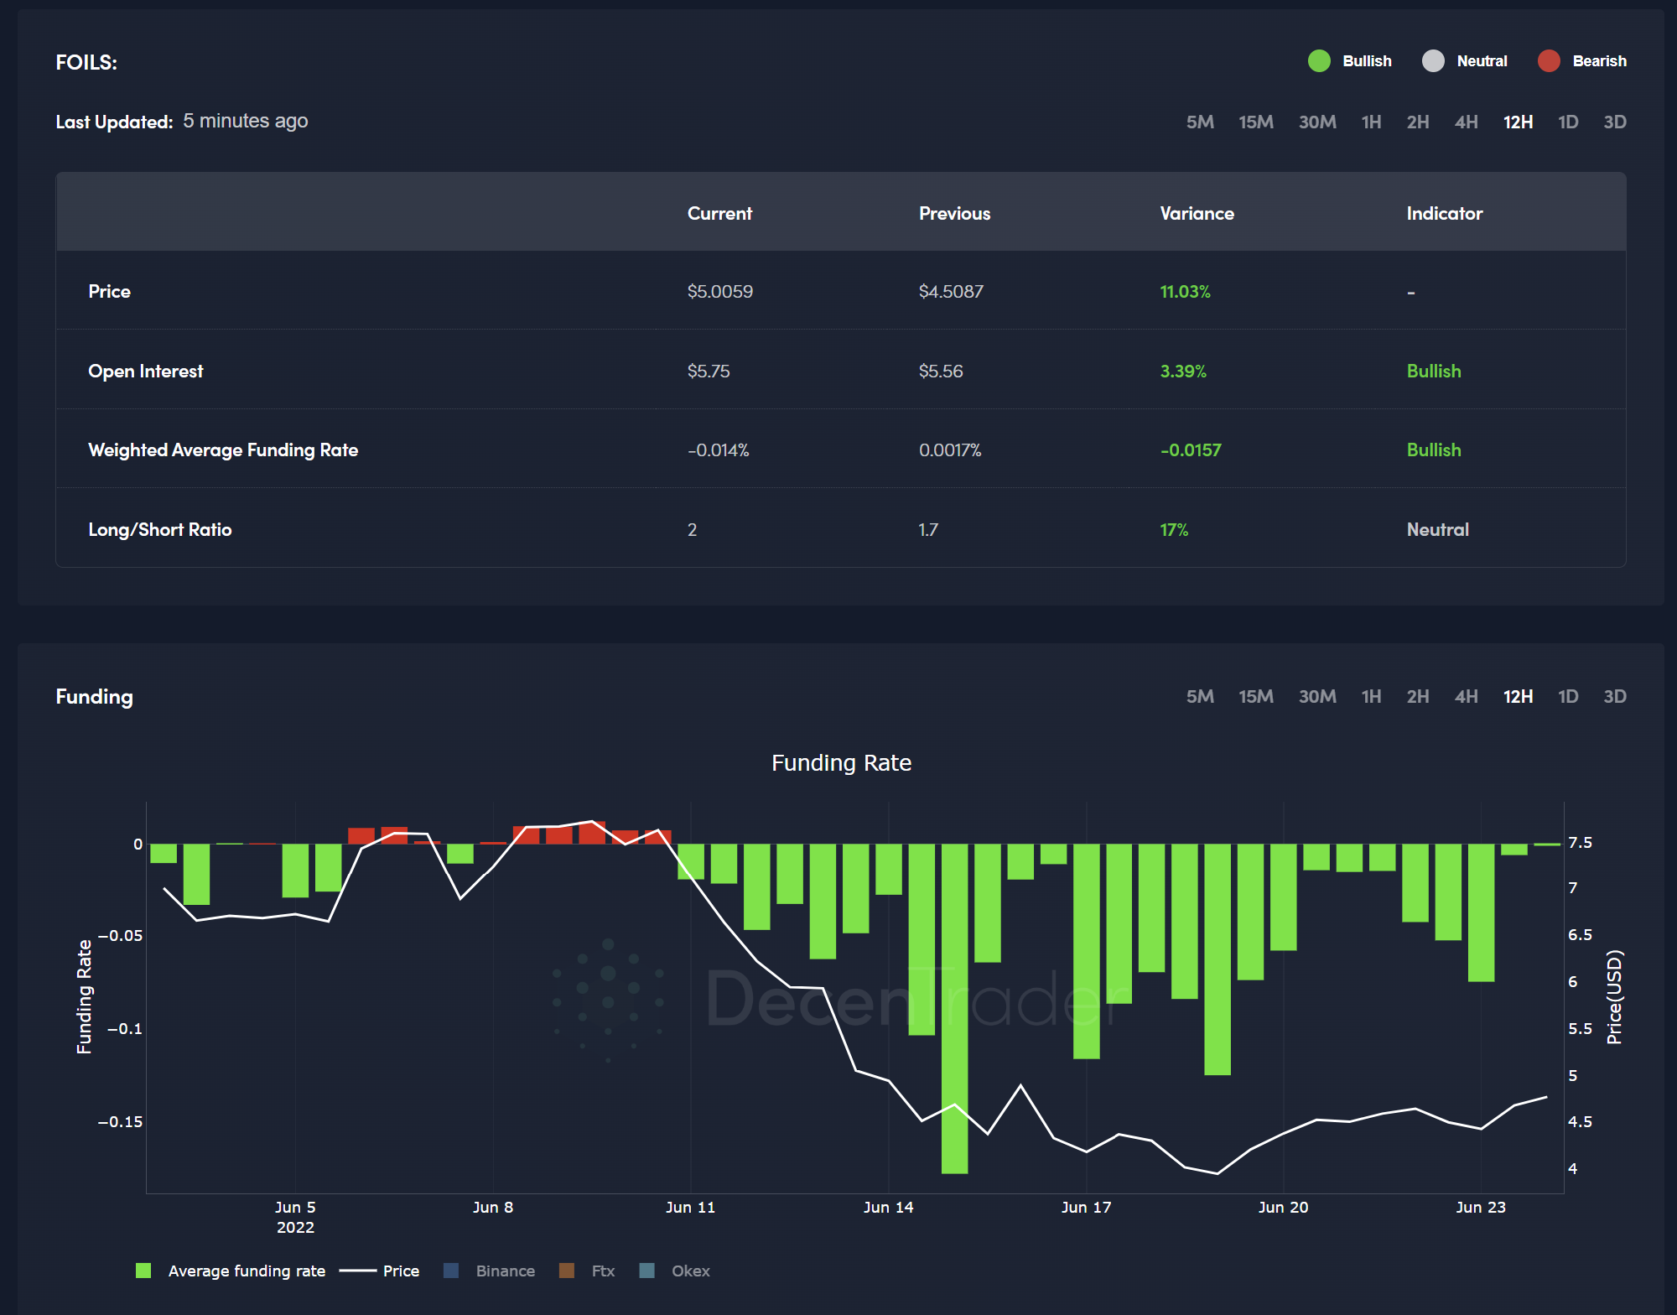Select 5M timeframe in FOILS panel
The width and height of the screenshot is (1677, 1315).
(1199, 122)
